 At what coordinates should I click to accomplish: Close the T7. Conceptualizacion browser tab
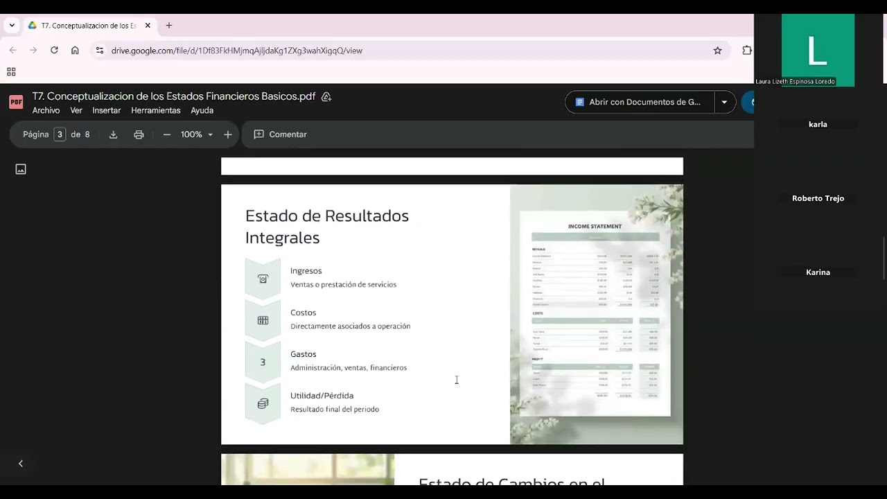(148, 26)
